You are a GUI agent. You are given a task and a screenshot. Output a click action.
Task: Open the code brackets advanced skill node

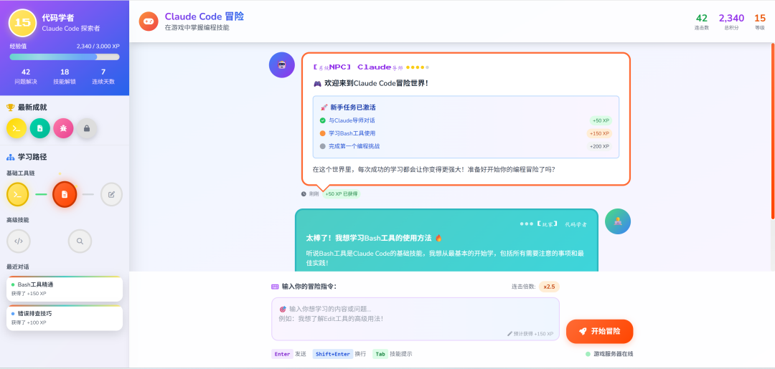click(19, 241)
